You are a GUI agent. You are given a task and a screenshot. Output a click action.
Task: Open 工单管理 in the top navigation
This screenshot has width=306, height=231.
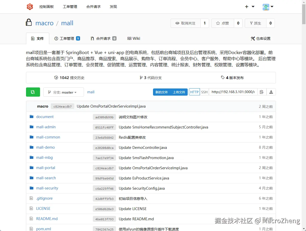(x=70, y=7)
